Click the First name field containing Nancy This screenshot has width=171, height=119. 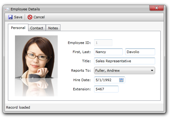click(108, 52)
